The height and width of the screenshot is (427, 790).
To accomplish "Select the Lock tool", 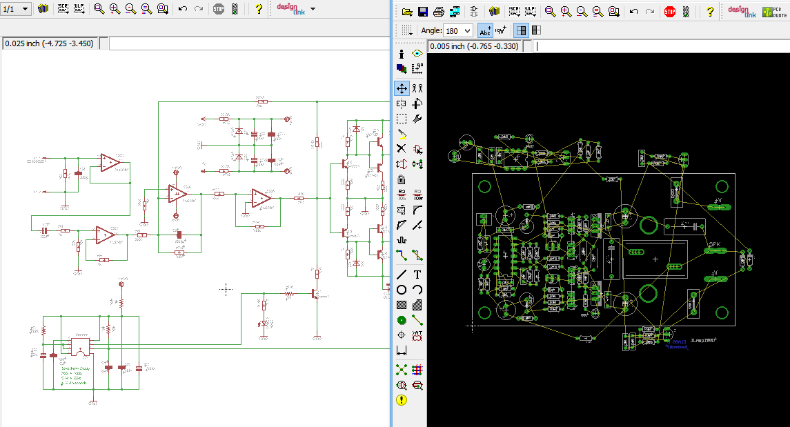I will [x=402, y=179].
